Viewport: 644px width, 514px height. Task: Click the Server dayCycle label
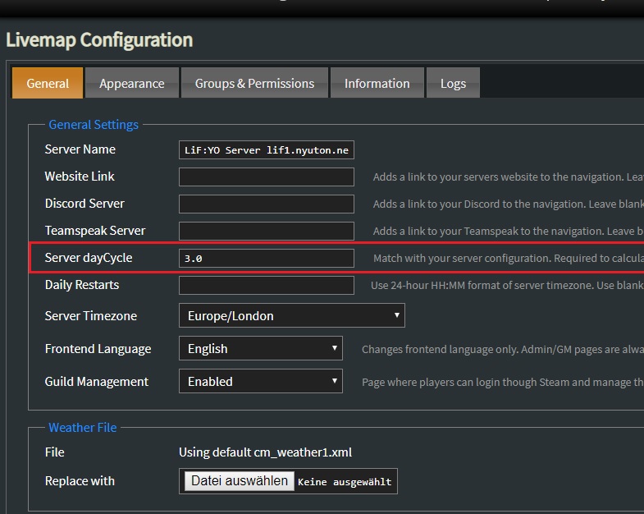tap(88, 258)
